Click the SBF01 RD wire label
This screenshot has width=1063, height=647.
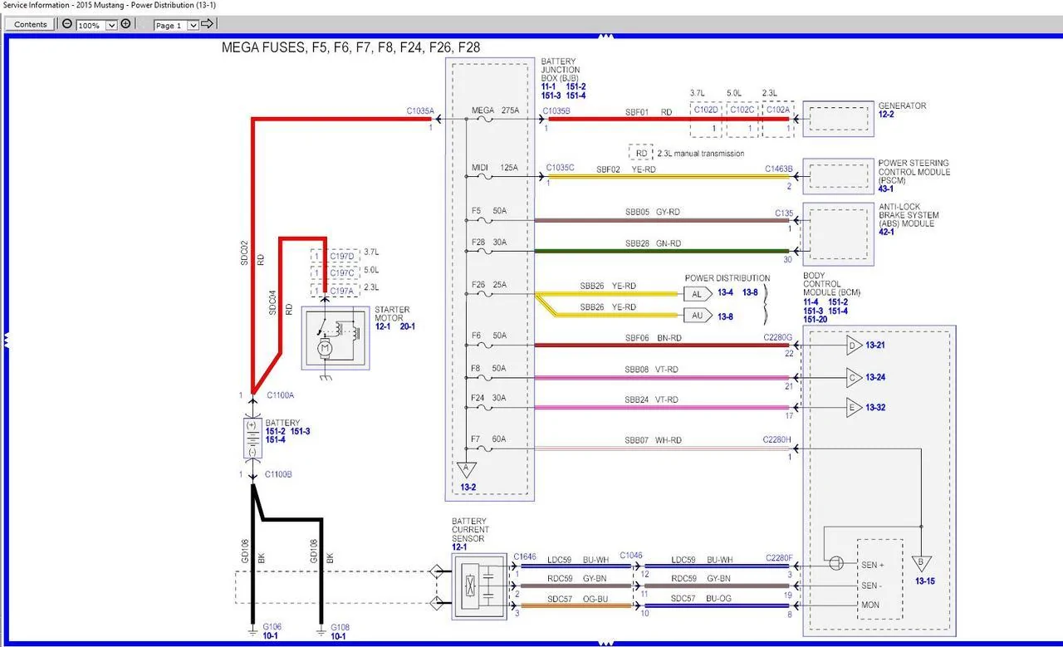(649, 111)
